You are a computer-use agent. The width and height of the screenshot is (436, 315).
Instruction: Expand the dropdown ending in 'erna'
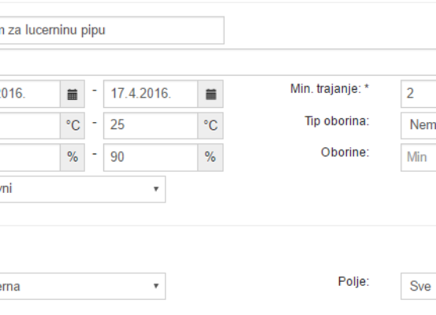point(83,286)
